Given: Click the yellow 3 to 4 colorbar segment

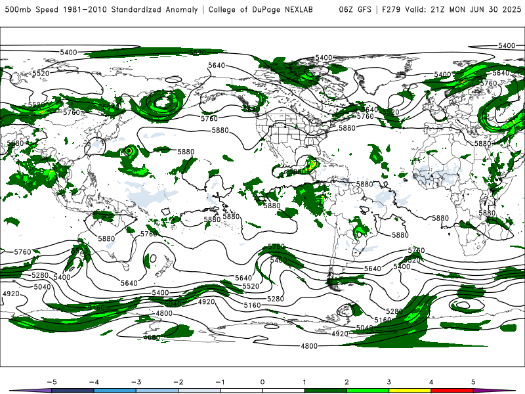Looking at the screenshot, I should pos(409,391).
